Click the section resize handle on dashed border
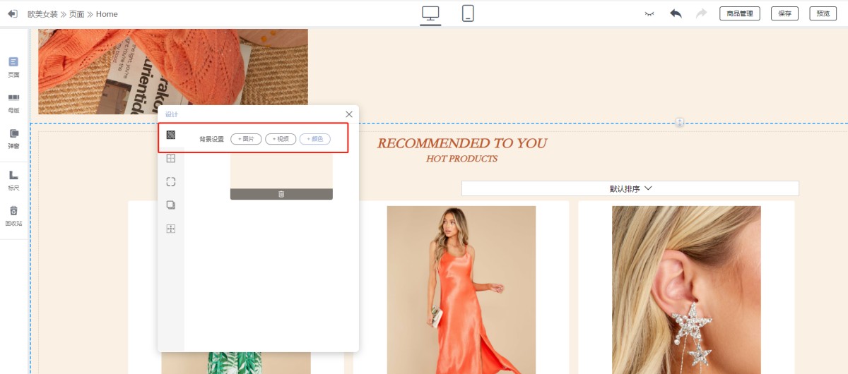Viewport: 848px width, 374px height. 679,123
